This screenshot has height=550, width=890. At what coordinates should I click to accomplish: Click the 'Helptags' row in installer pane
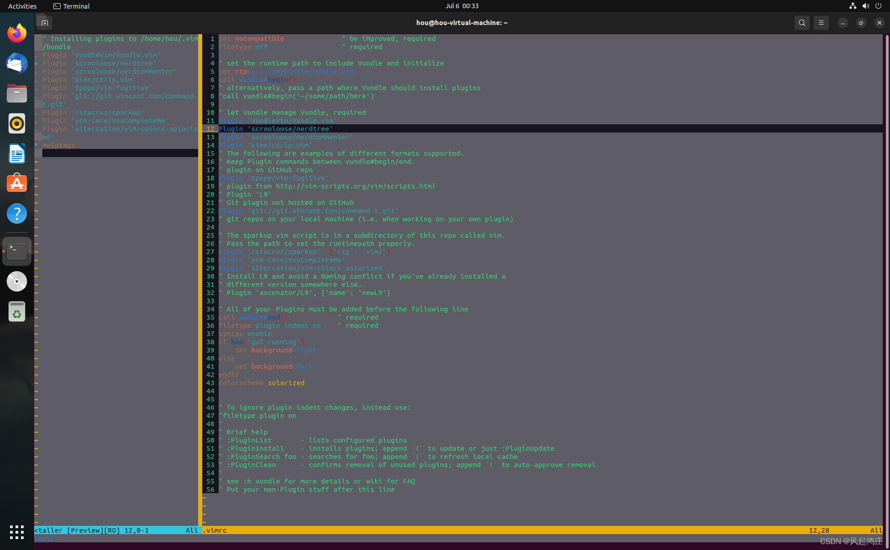(59, 145)
